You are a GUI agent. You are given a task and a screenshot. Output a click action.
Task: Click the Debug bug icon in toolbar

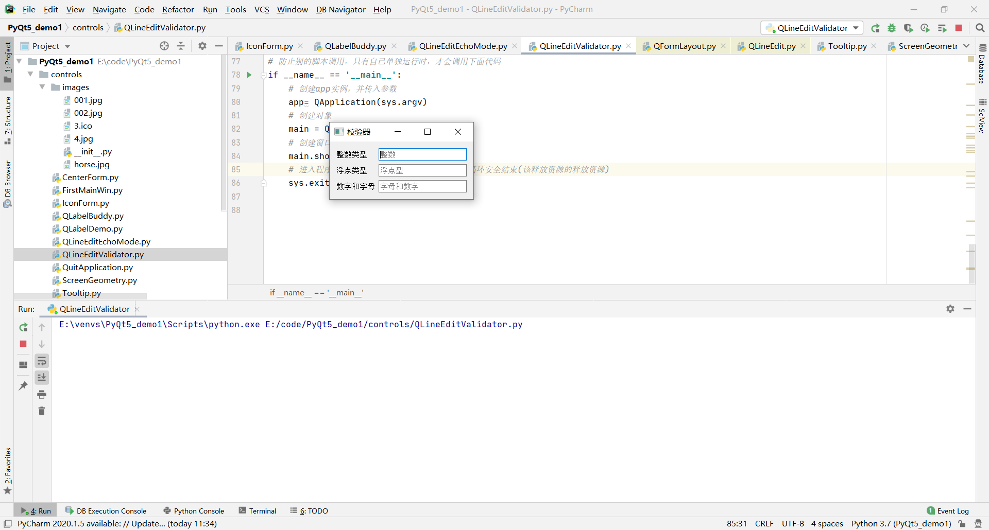point(892,28)
